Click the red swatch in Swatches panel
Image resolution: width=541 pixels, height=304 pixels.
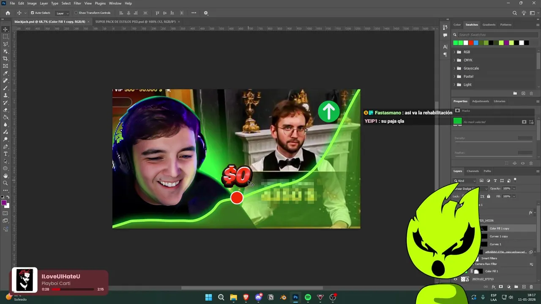point(471,43)
